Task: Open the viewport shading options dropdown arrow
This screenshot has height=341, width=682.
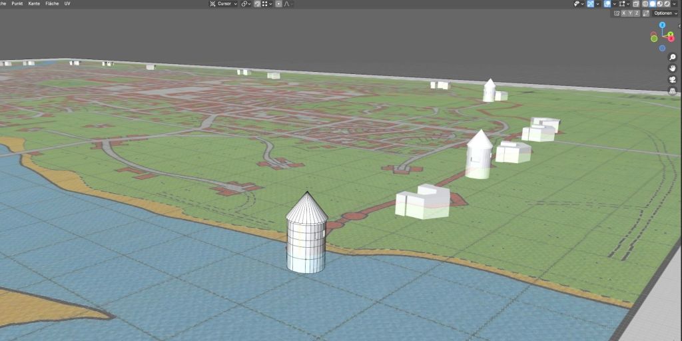Action: [x=675, y=4]
